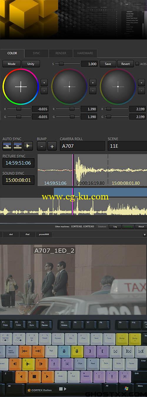The height and width of the screenshot is (397, 147).
Task: Click the Revert button
Action: pos(126,64)
